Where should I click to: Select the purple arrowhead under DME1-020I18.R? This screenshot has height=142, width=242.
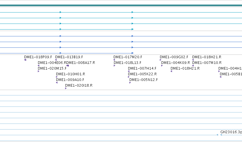tap(66, 88)
